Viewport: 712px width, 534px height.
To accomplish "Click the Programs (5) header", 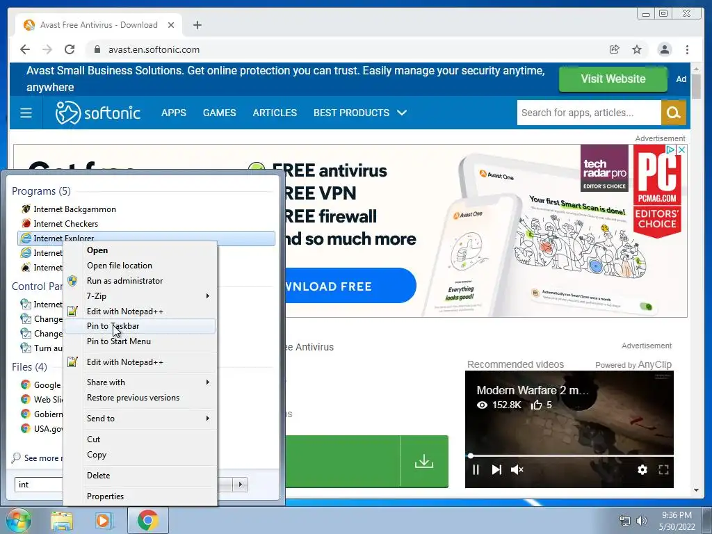I will 41,191.
